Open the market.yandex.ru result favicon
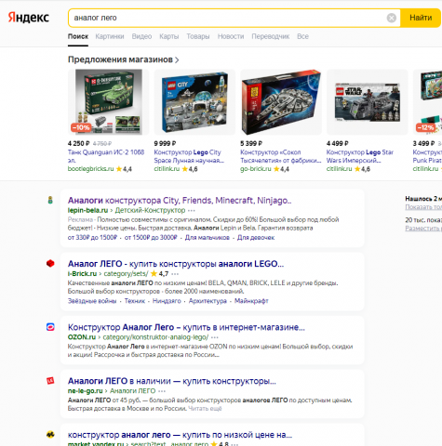 pyautogui.click(x=50, y=435)
